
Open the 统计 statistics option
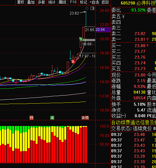coord(52,2)
